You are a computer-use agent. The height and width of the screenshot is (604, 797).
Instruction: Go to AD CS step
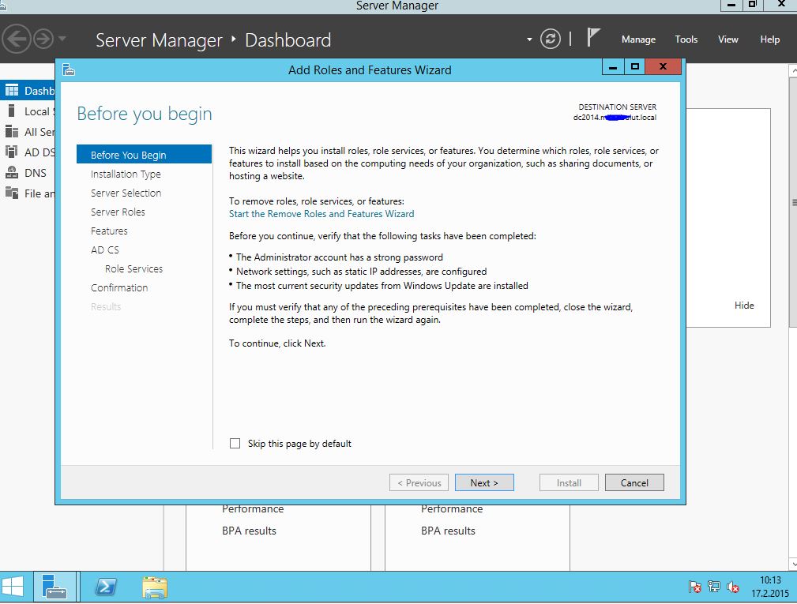click(105, 250)
